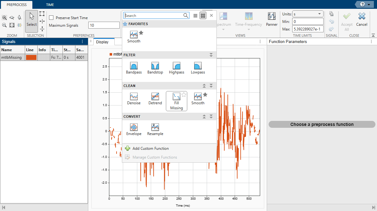The width and height of the screenshot is (377, 211).
Task: Choose the Bandpass filter function
Action: click(134, 68)
